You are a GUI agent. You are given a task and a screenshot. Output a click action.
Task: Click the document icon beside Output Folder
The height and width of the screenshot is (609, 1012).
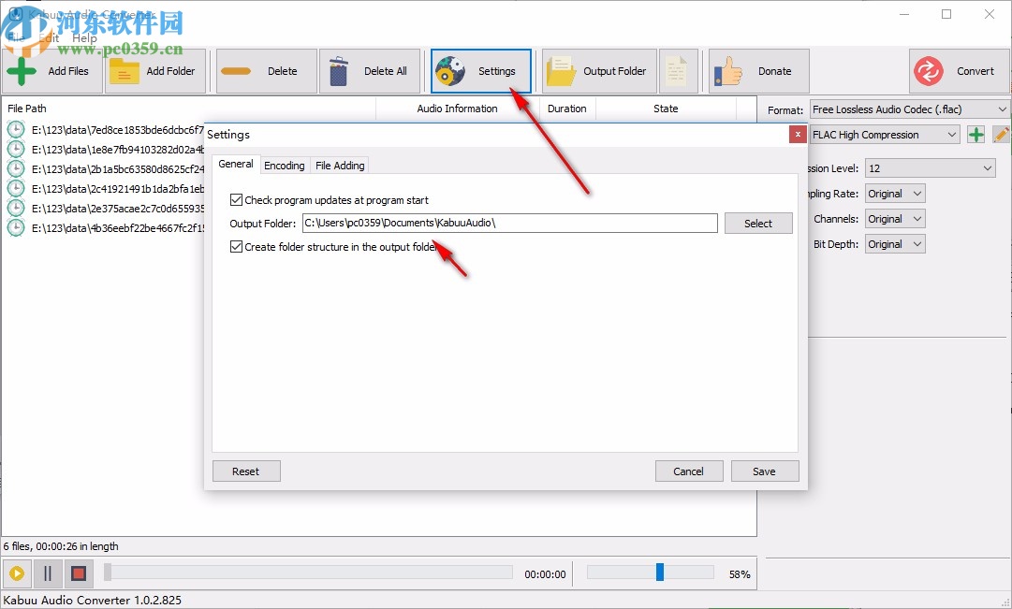tap(678, 71)
